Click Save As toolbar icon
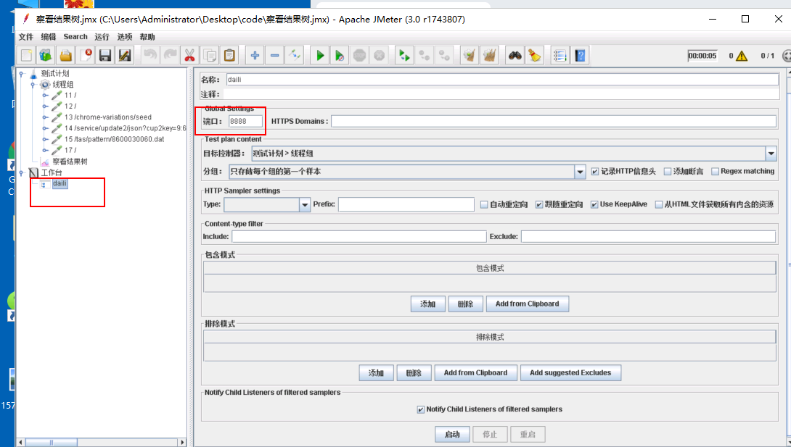 125,55
